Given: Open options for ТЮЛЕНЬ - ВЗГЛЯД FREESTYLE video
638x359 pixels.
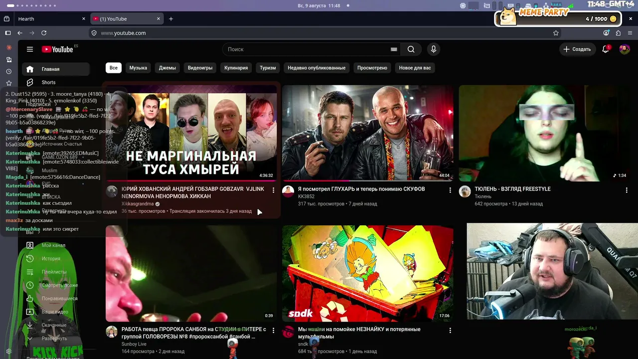Looking at the screenshot, I should (x=627, y=190).
